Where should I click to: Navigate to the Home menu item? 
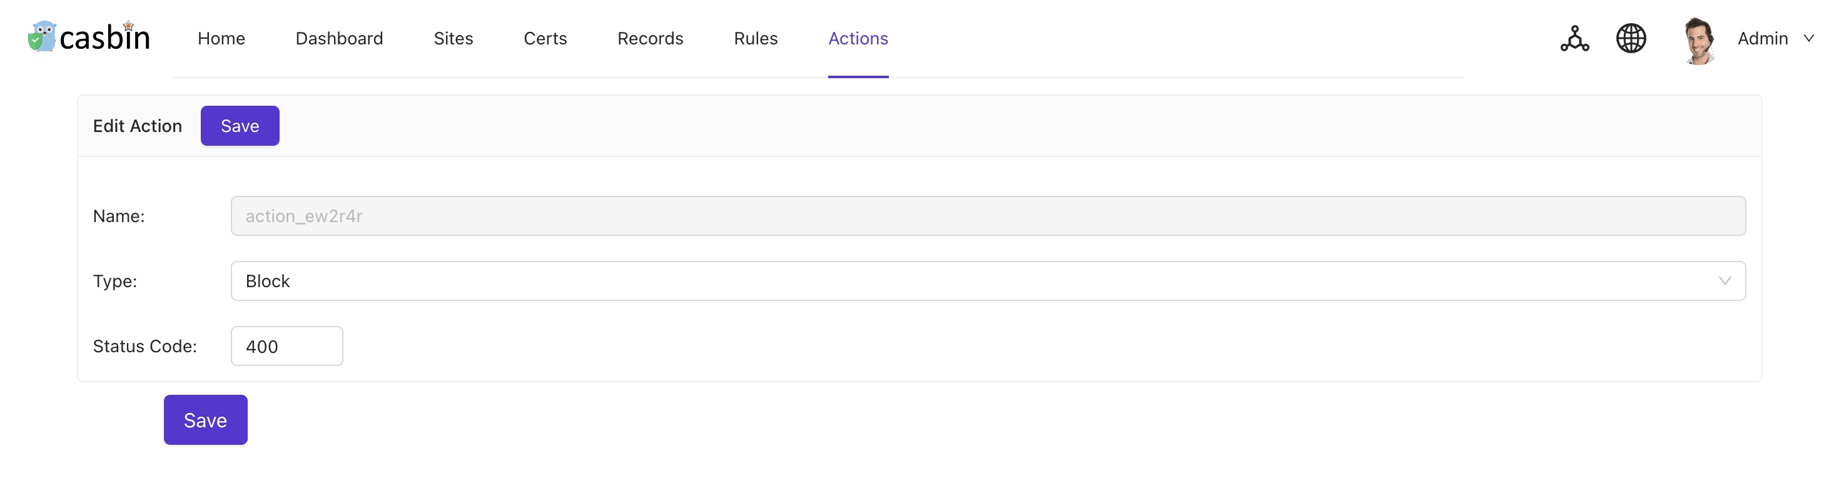click(x=221, y=39)
